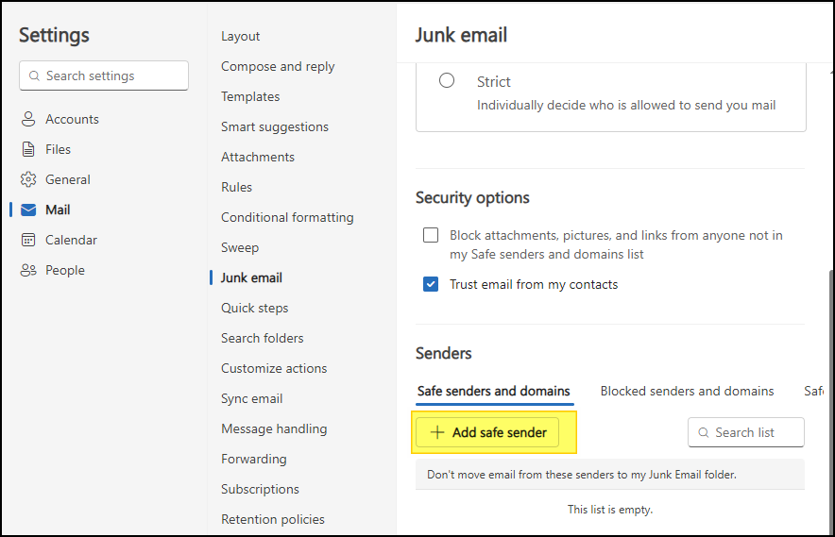Click the Files document icon

28,149
